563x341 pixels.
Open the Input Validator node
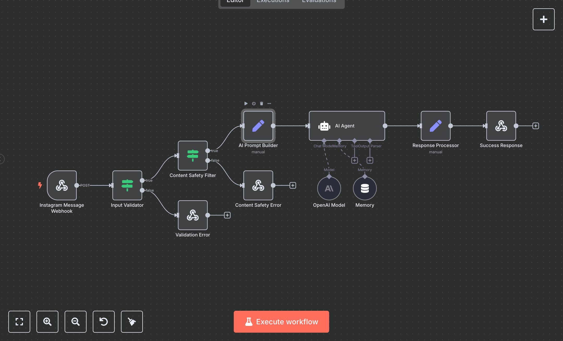[127, 186]
